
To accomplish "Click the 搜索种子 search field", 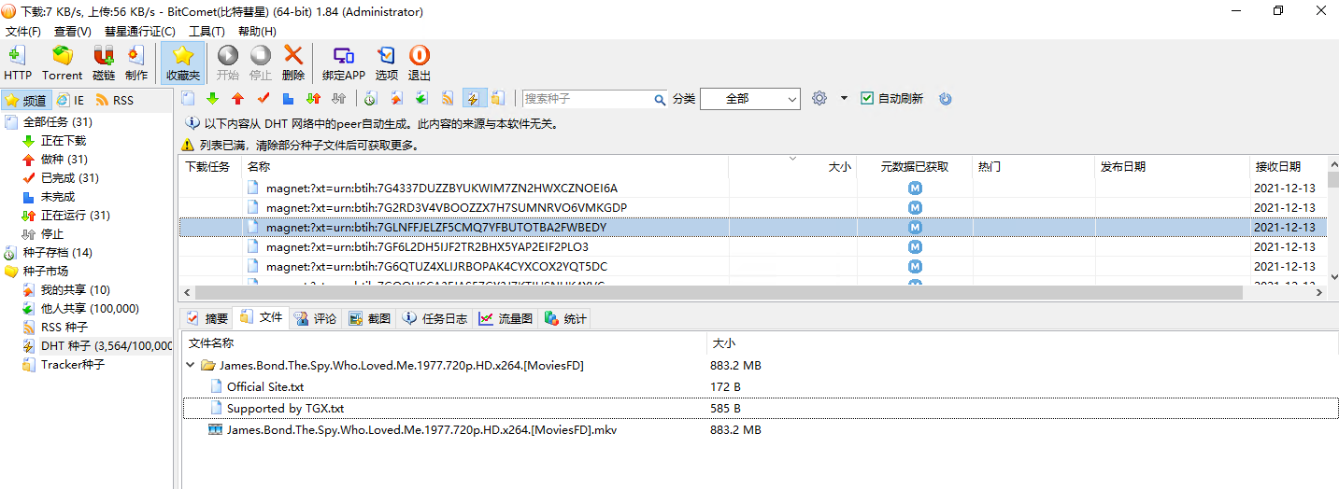I will point(586,99).
